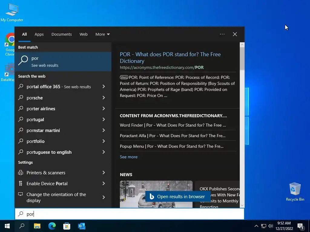Click the volume speaker tray icon
This screenshot has width=310, height=232.
(270, 226)
